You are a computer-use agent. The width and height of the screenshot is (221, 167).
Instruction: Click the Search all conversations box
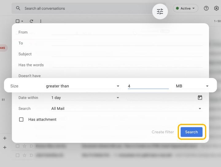(x=86, y=8)
